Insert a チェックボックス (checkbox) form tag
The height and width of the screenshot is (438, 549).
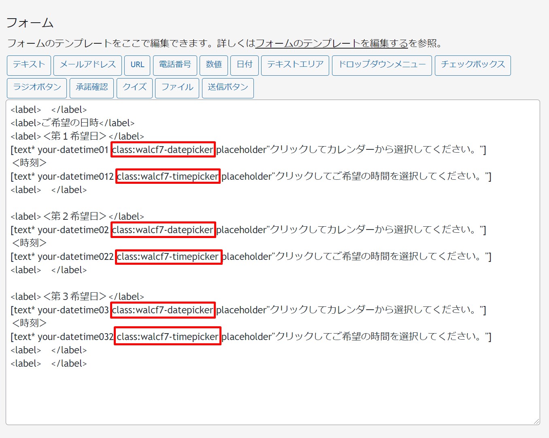472,65
